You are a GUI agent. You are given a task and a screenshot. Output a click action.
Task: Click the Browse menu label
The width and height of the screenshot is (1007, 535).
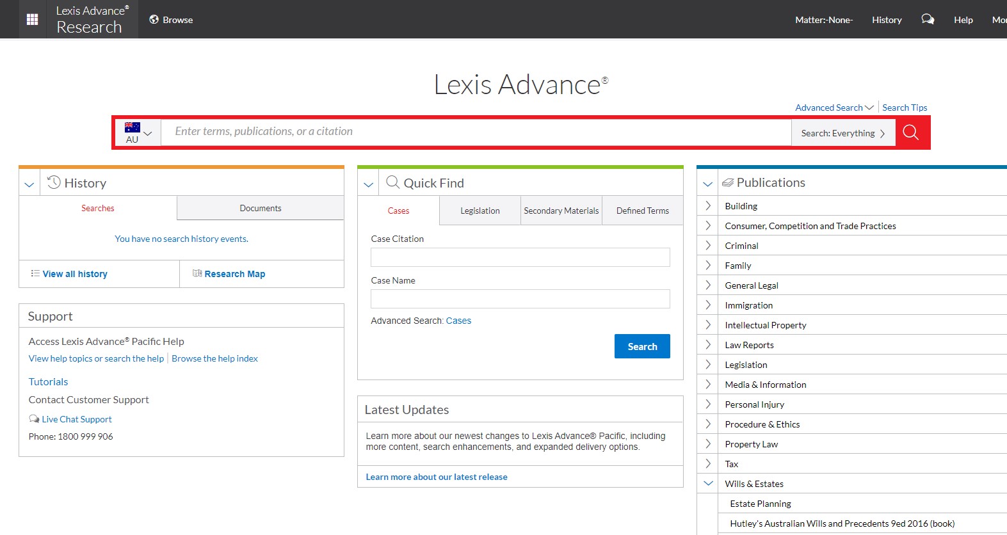178,20
